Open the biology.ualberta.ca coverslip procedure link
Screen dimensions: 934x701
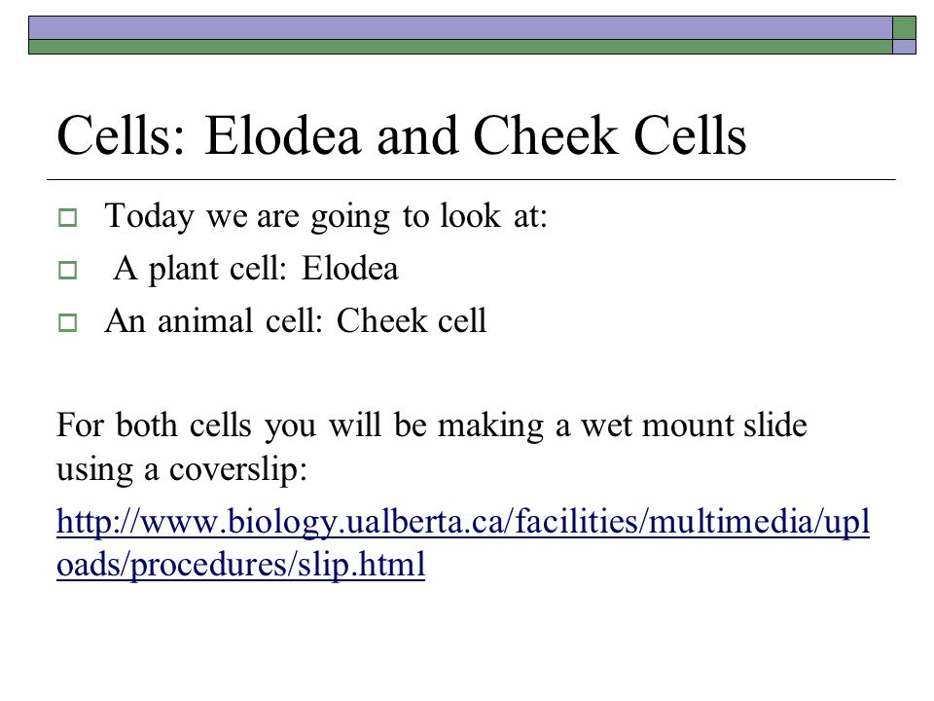click(x=463, y=542)
